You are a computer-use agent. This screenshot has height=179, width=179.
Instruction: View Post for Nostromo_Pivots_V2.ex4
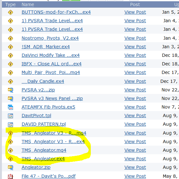135,38
